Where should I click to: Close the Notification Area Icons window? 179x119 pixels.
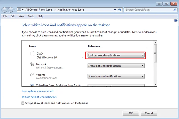[174, 4]
